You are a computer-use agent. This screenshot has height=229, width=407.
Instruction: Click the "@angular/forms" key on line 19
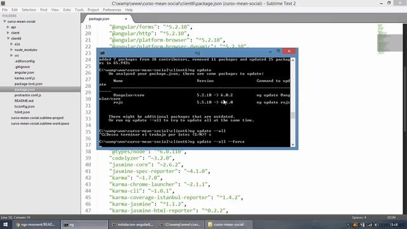coord(133,27)
